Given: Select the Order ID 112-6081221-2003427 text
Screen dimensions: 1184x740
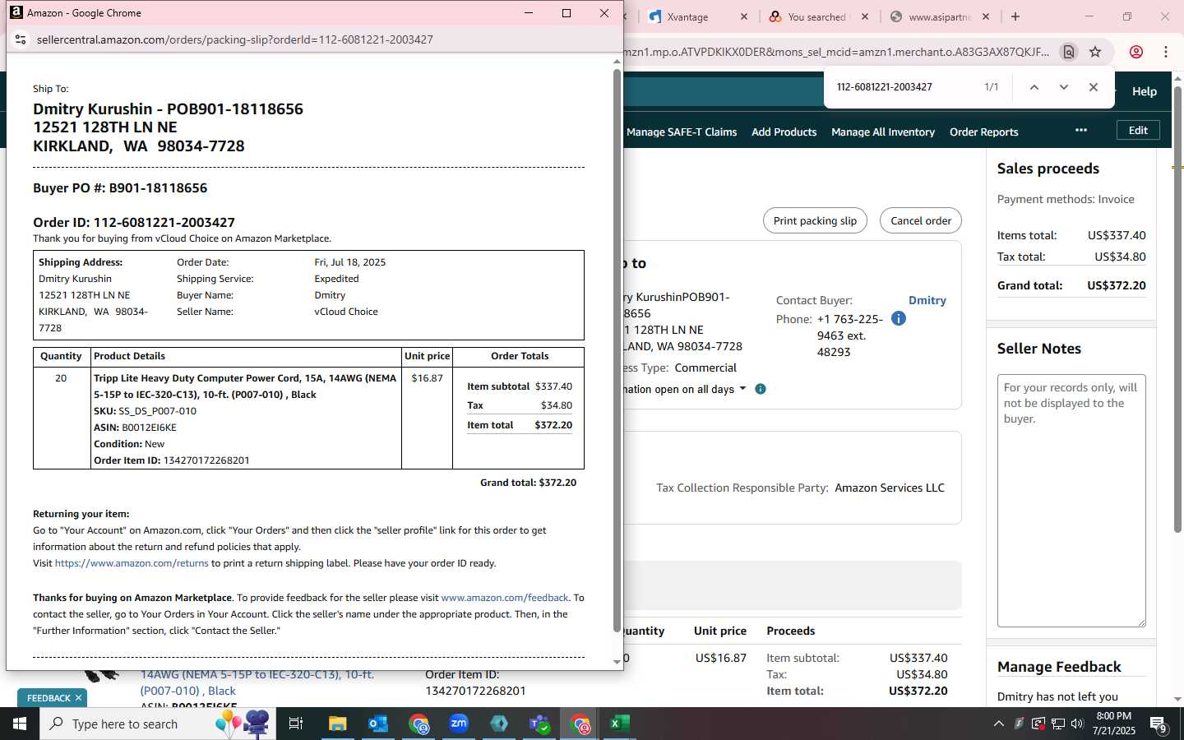Looking at the screenshot, I should point(134,222).
